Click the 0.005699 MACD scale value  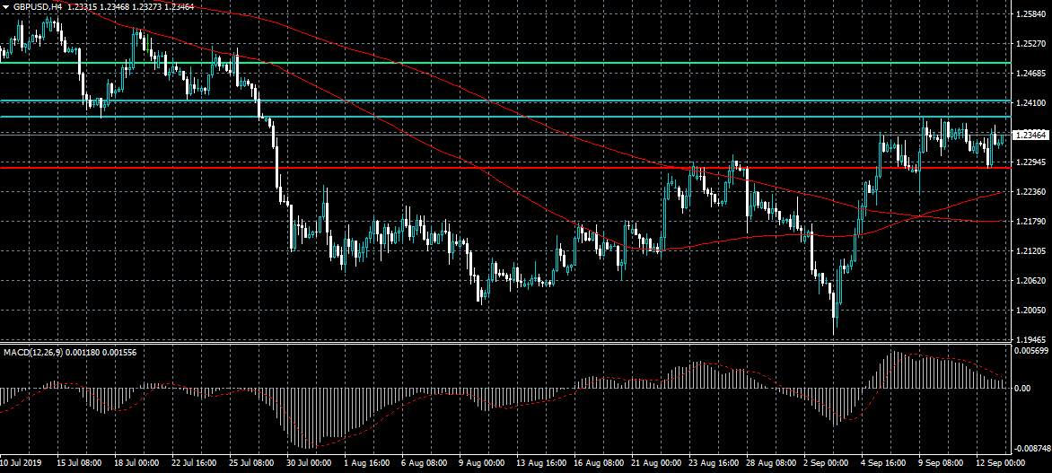point(1032,350)
